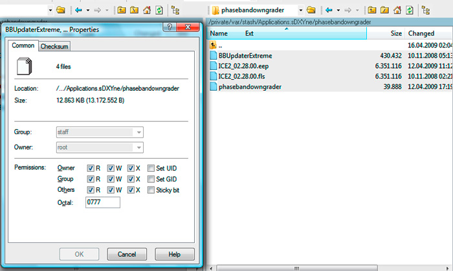
Task: Toggle Owner write permission
Action: [111, 168]
